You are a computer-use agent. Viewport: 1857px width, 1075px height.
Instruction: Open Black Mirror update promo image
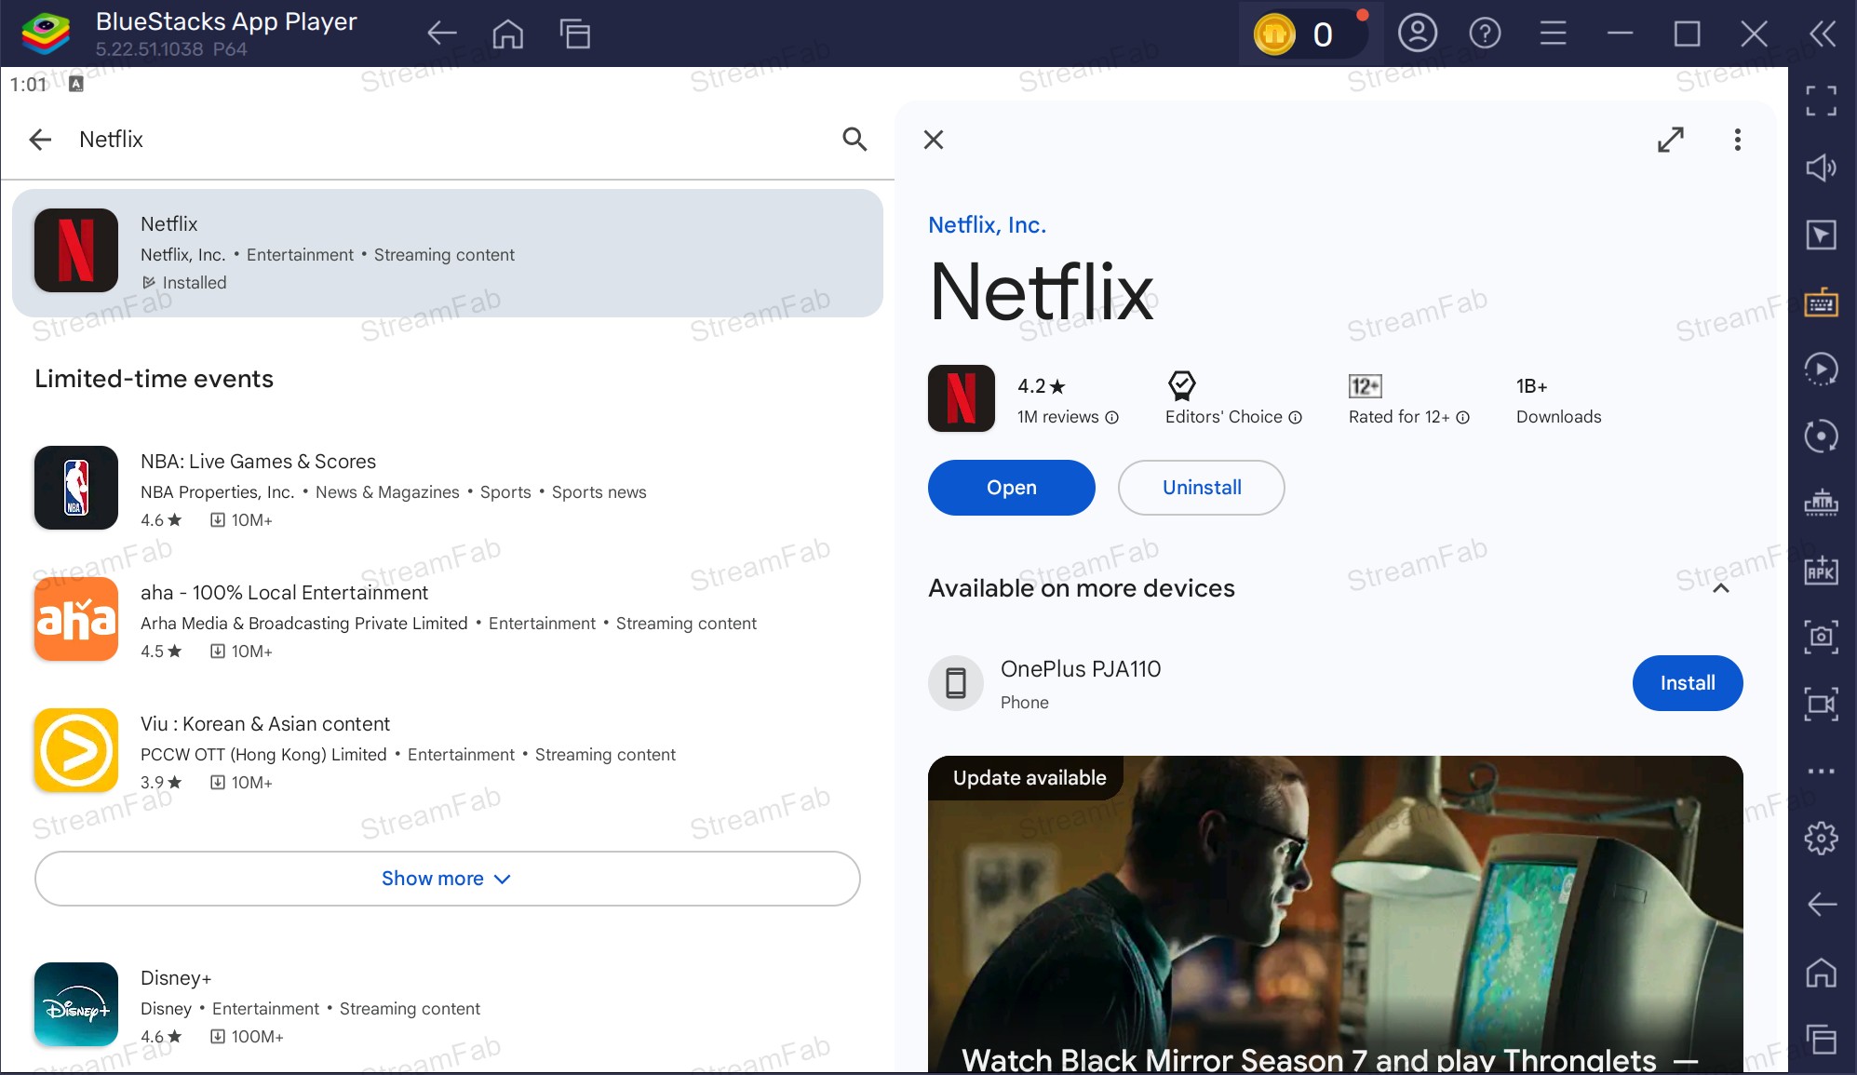[1336, 914]
